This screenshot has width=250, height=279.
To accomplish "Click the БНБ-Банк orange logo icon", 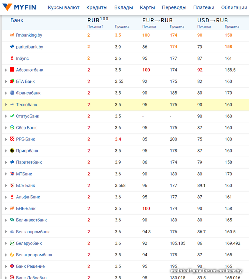I will click(x=12, y=208).
